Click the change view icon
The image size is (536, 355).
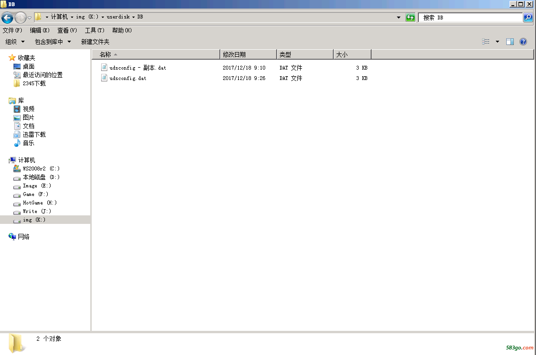[486, 42]
